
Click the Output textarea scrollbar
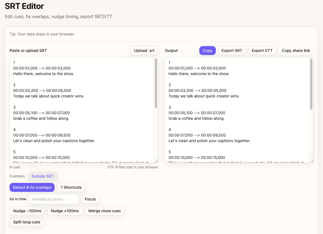pyautogui.click(x=311, y=84)
